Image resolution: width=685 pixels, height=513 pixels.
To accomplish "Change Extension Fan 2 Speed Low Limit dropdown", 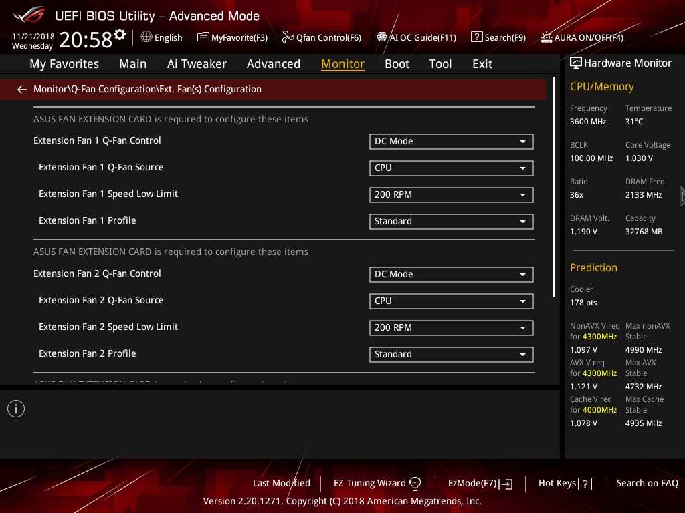I will pos(451,327).
